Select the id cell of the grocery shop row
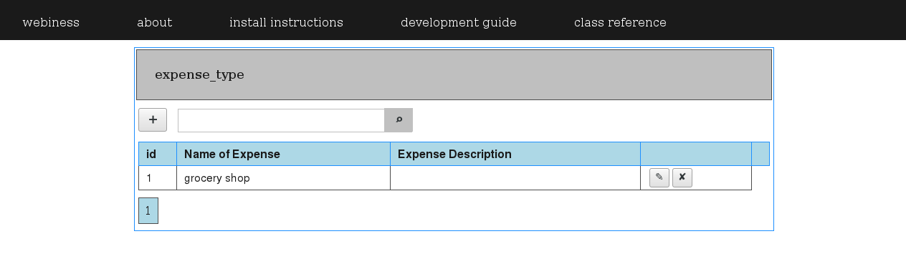Viewport: 906px width, 269px height. pyautogui.click(x=158, y=178)
